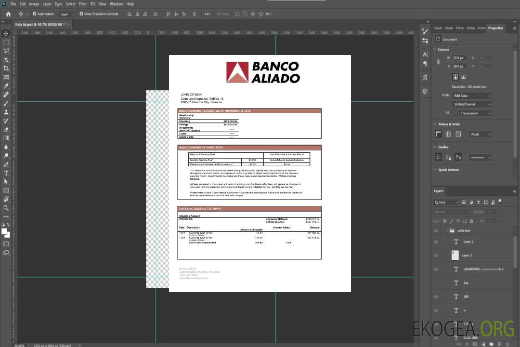This screenshot has height=347, width=520.
Task: Select the Zoom tool
Action: point(6,208)
